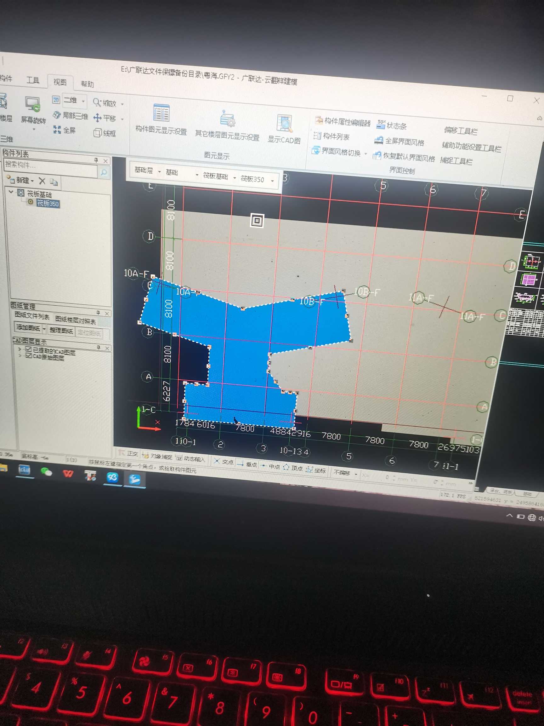Pin the 构件列表 panel

click(96, 160)
